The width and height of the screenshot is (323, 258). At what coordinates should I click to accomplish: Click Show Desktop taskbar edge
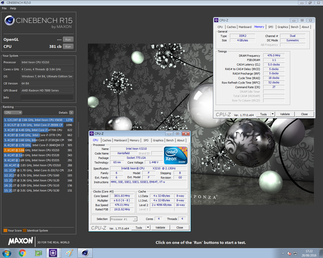(x=321, y=253)
